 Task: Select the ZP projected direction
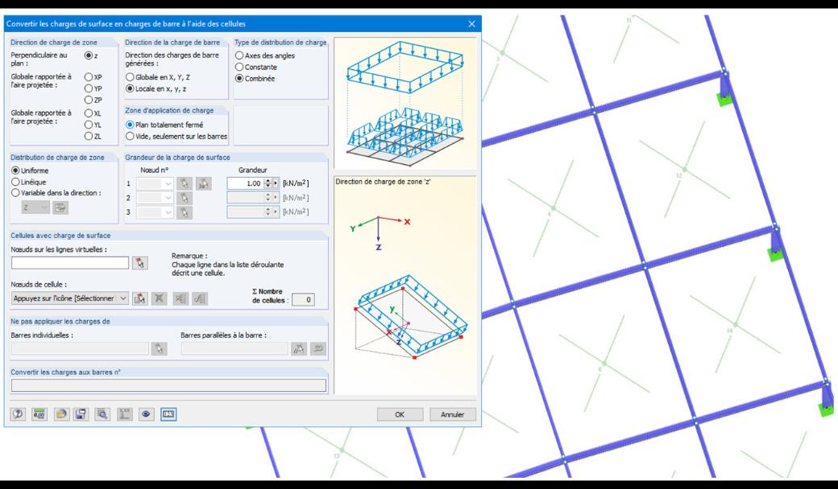click(88, 101)
